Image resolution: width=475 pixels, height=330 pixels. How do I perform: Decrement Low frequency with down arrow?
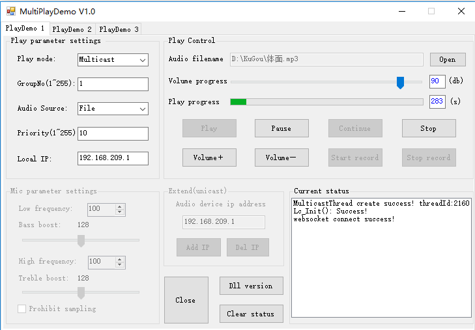click(x=120, y=212)
